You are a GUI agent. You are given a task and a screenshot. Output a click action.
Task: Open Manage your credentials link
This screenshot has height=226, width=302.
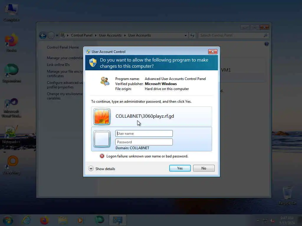click(x=65, y=58)
